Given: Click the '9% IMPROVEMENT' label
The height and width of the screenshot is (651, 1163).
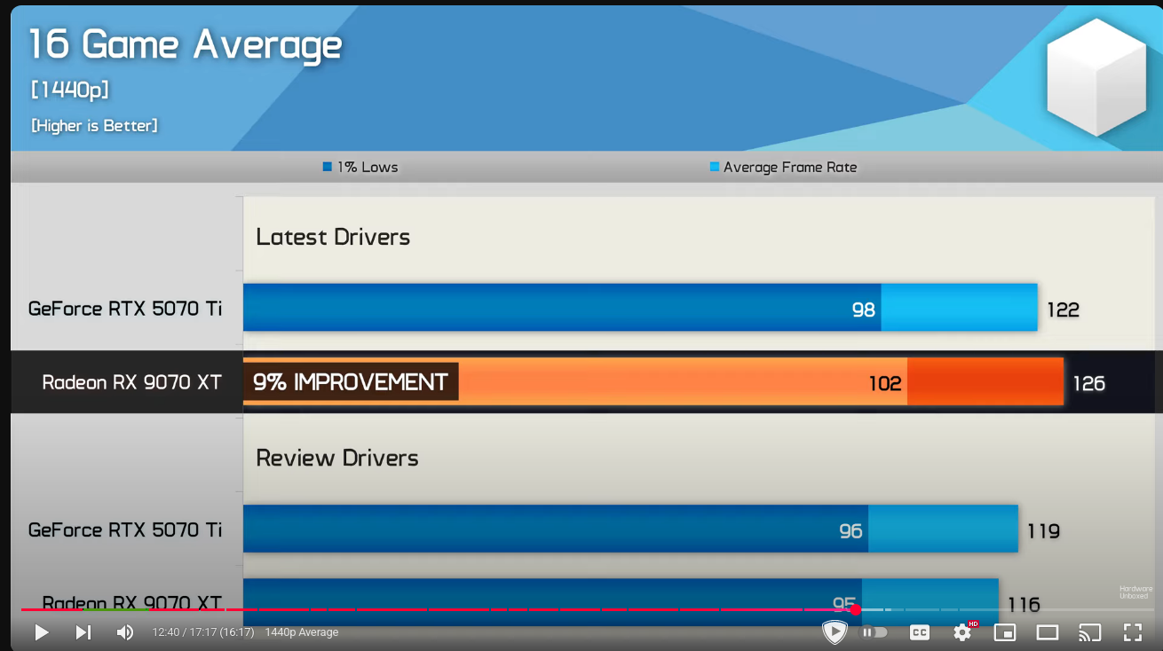Looking at the screenshot, I should pos(351,382).
